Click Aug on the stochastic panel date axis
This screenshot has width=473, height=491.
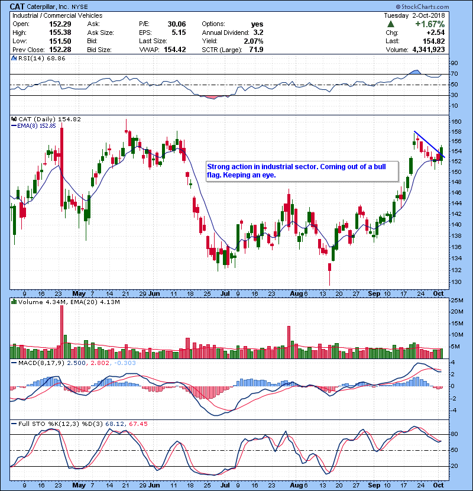[x=296, y=485]
